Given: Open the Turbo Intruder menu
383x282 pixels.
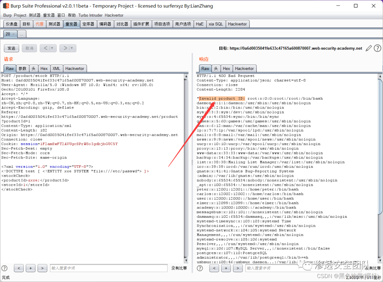Looking at the screenshot, I should click(90, 15).
